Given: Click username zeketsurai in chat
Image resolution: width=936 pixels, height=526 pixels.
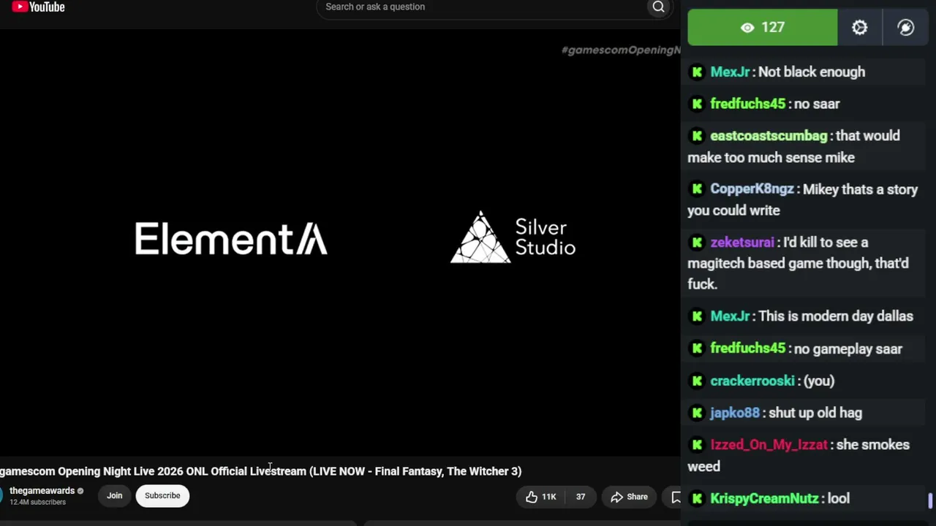Looking at the screenshot, I should click(741, 243).
